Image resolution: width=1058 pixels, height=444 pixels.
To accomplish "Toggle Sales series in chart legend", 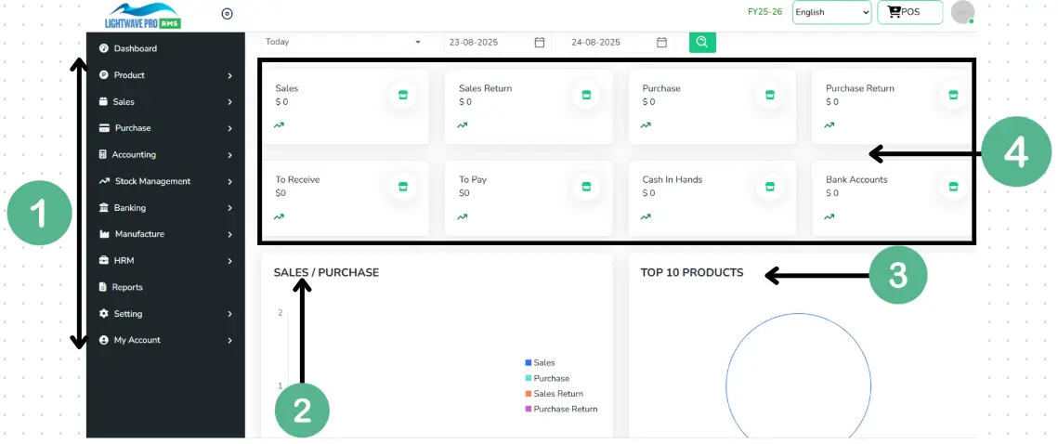I will [x=543, y=363].
